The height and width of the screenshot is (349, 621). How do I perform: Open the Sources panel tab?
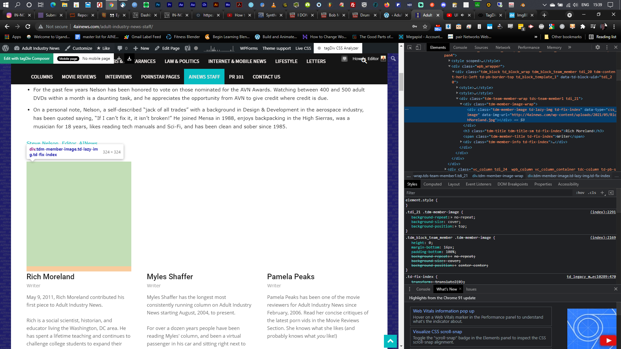pyautogui.click(x=481, y=48)
